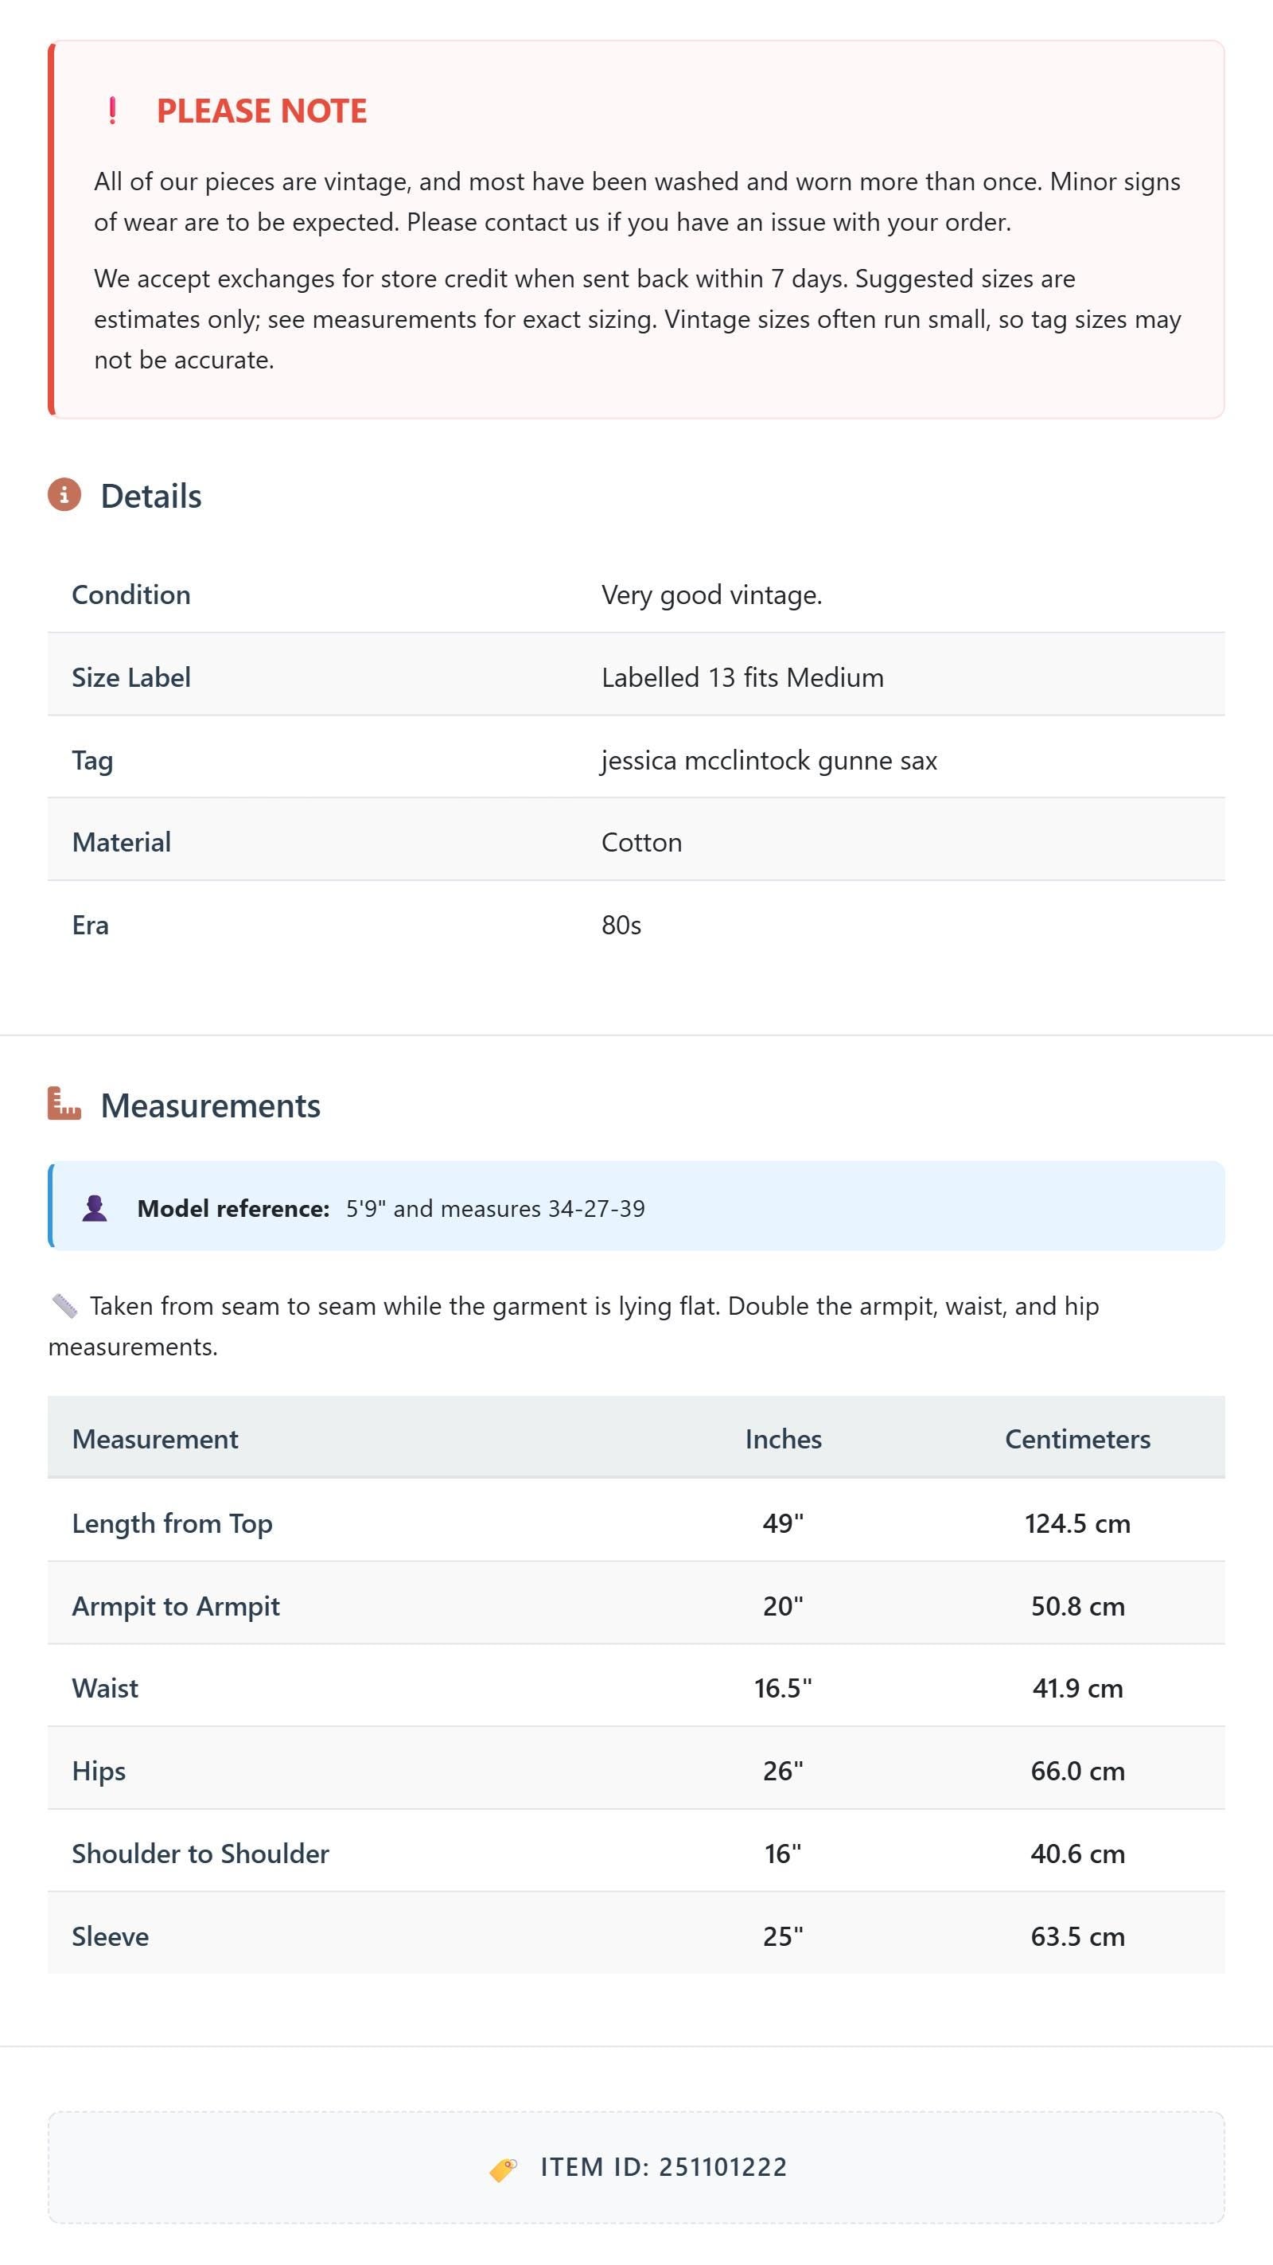
Task: Click the Sleeve row label
Action: (110, 1936)
